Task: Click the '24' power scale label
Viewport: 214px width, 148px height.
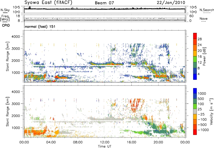Action: tap(200, 45)
